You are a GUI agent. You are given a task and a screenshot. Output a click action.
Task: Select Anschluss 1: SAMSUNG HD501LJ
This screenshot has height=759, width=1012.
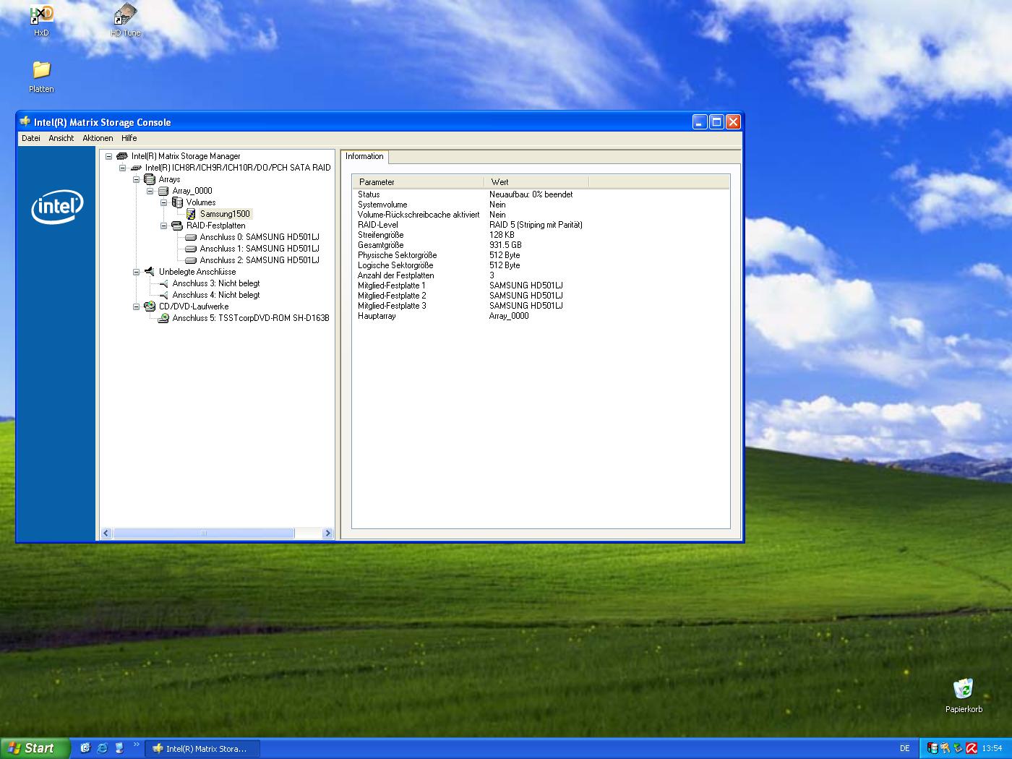click(x=260, y=249)
